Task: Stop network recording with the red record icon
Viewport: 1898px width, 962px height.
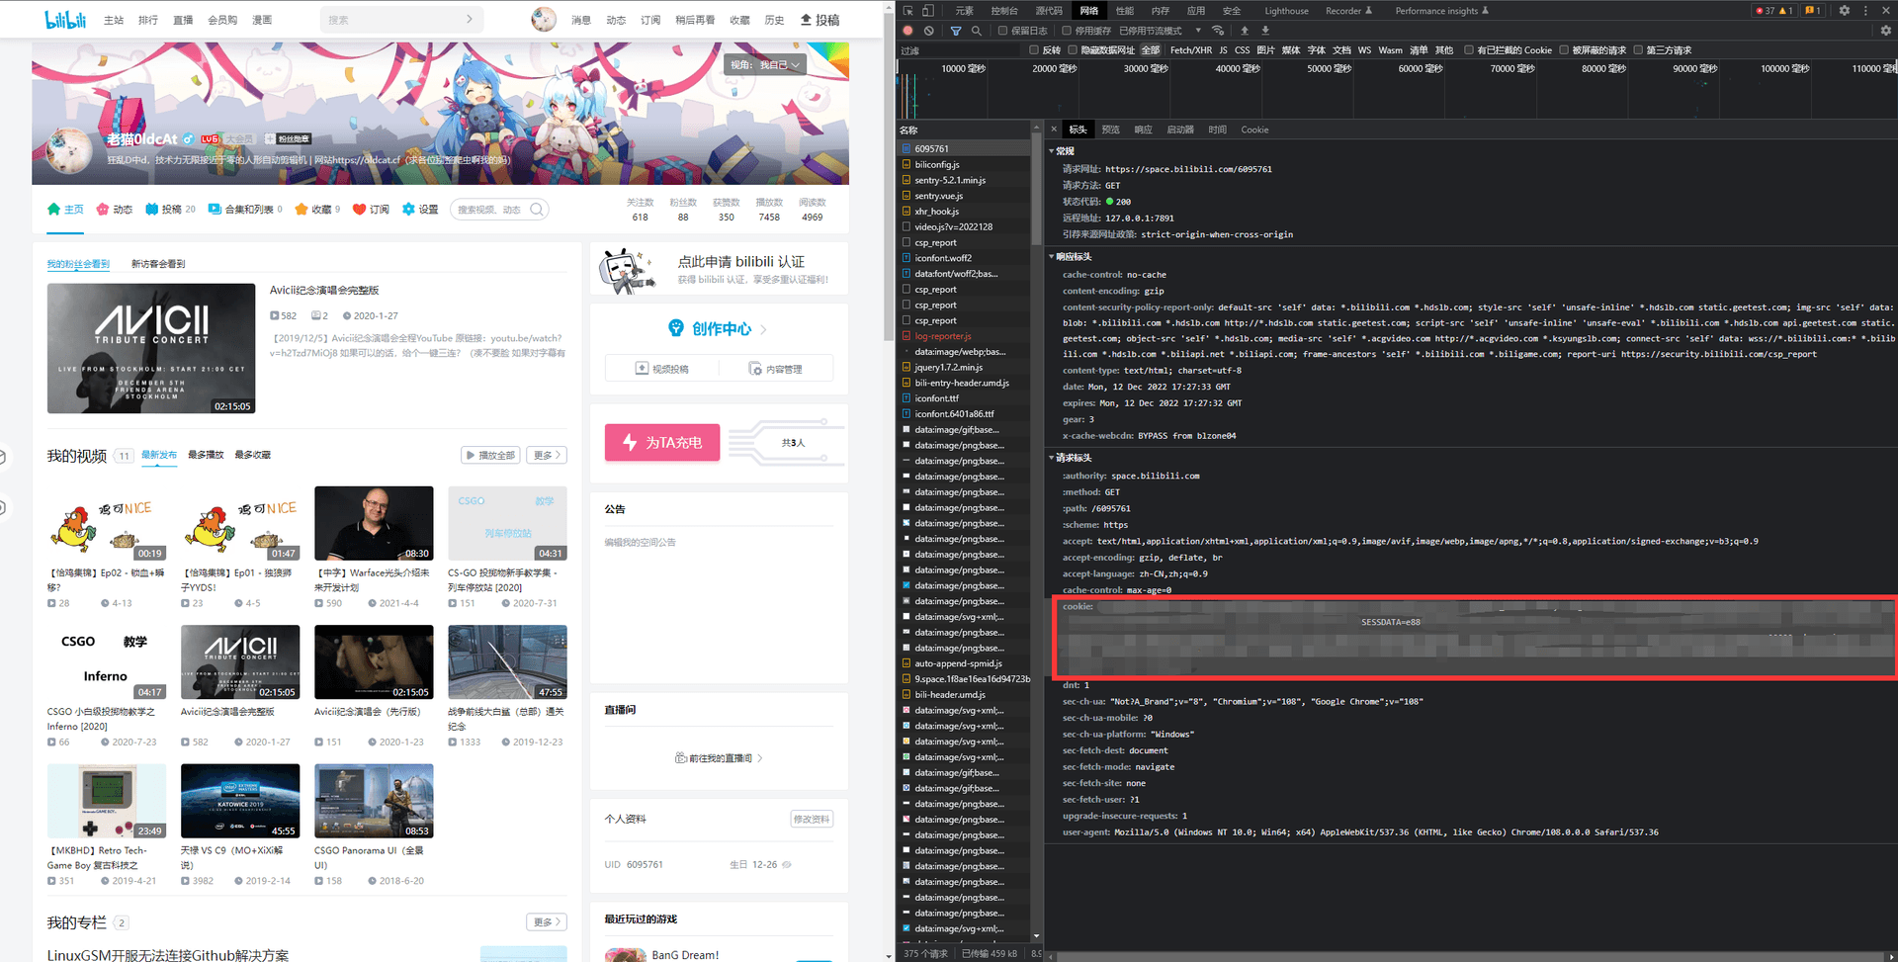Action: 907,31
